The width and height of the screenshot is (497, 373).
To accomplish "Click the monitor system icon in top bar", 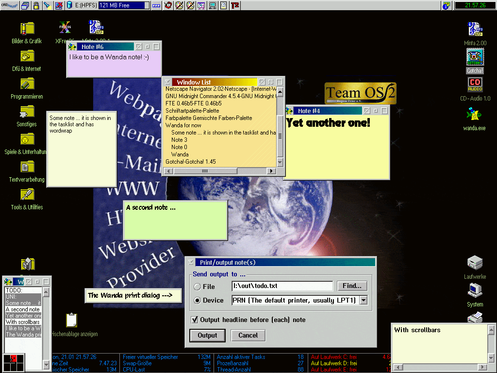I will coord(213,5).
